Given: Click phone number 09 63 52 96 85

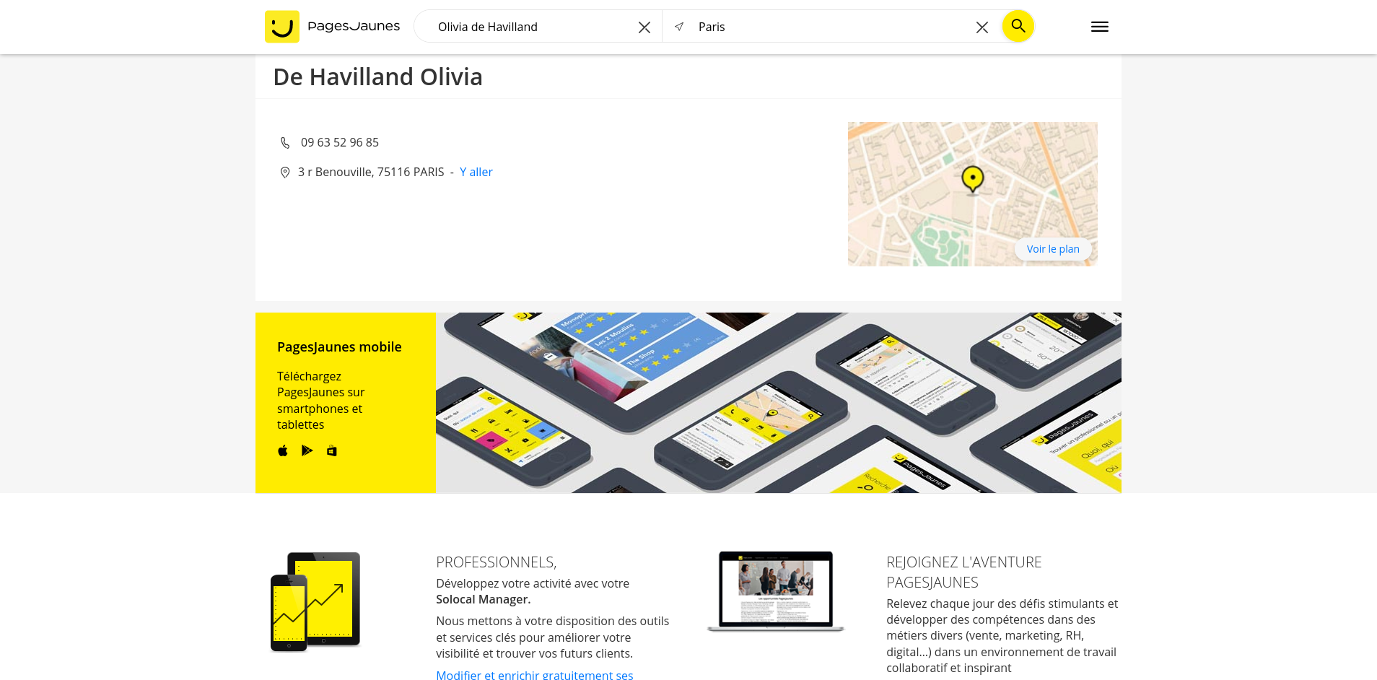Looking at the screenshot, I should tap(340, 142).
